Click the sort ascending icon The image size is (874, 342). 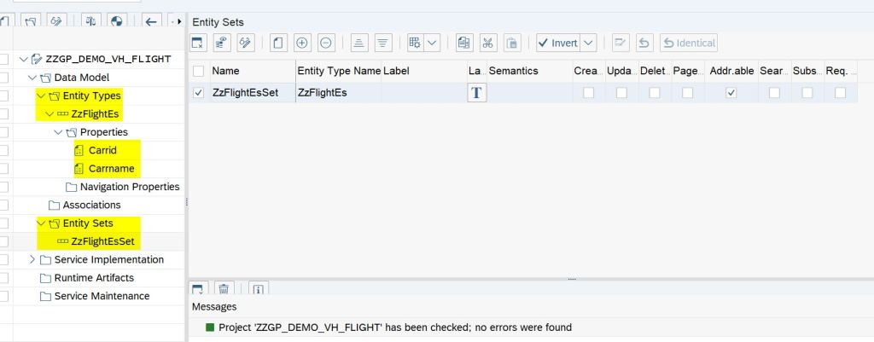point(359,43)
